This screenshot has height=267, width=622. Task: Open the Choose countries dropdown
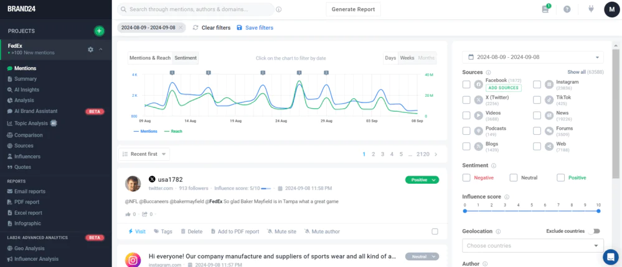point(532,245)
